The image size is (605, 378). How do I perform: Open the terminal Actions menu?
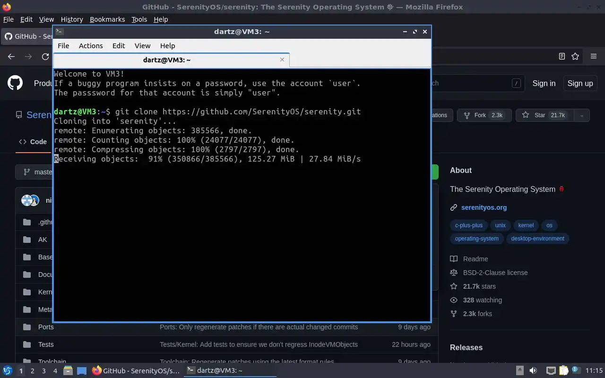(91, 46)
